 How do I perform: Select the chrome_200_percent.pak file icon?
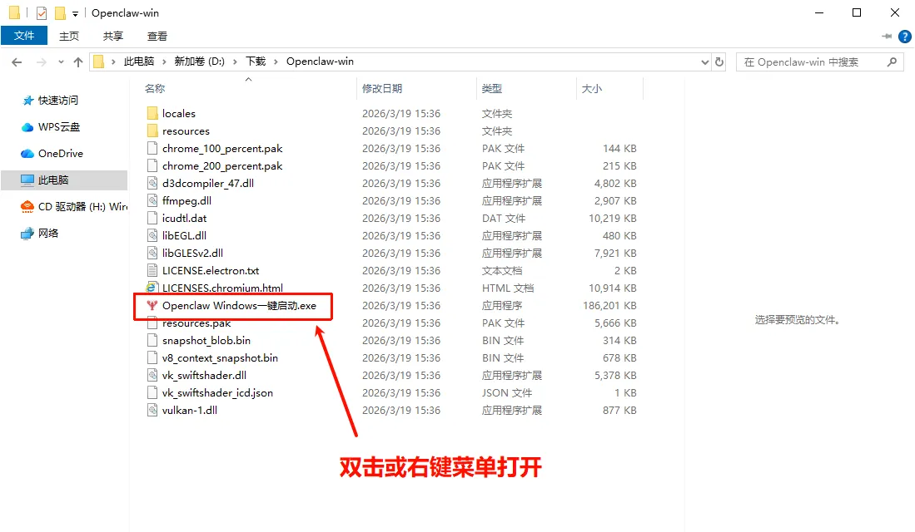pyautogui.click(x=152, y=165)
